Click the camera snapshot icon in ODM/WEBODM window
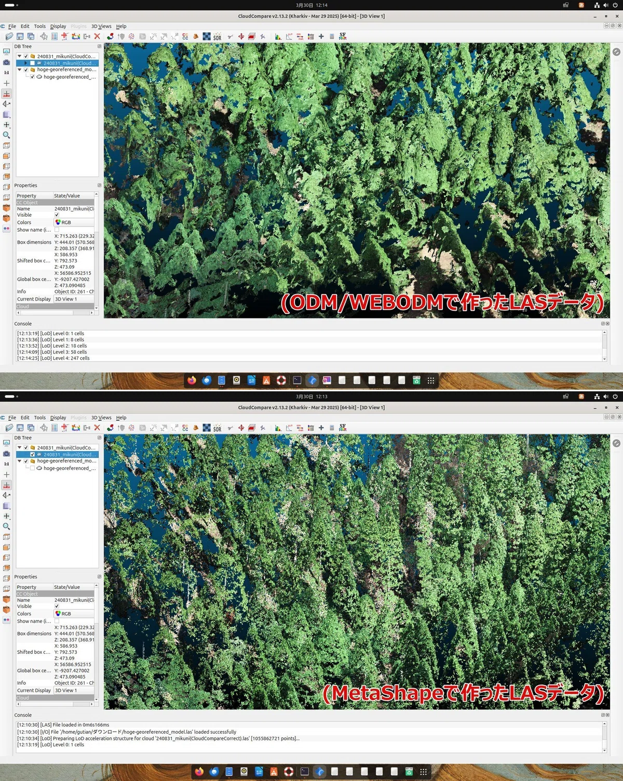The height and width of the screenshot is (781, 623). click(6, 62)
